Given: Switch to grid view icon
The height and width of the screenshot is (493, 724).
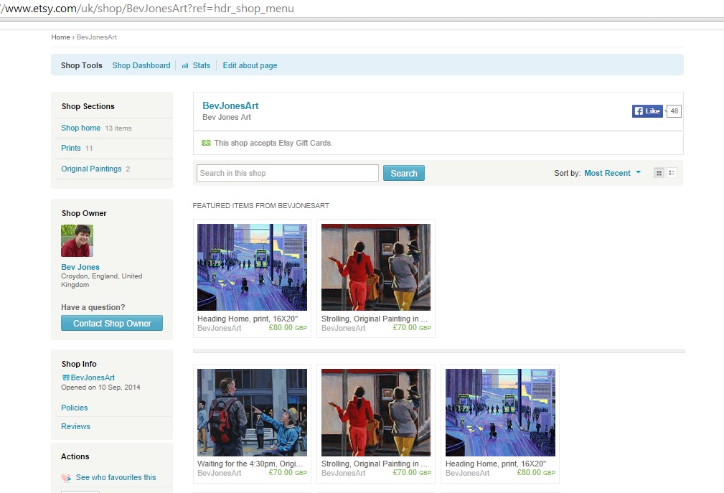Looking at the screenshot, I should (659, 173).
